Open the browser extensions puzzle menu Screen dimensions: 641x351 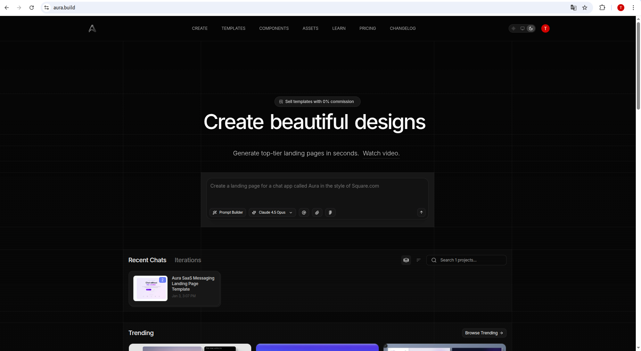[x=602, y=7]
